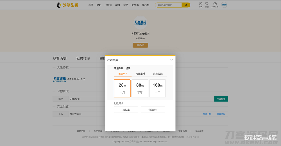The height and width of the screenshot is (146, 281).
Task: Click the large 刀客源码 profile avatar
Action: pyautogui.click(x=140, y=22)
